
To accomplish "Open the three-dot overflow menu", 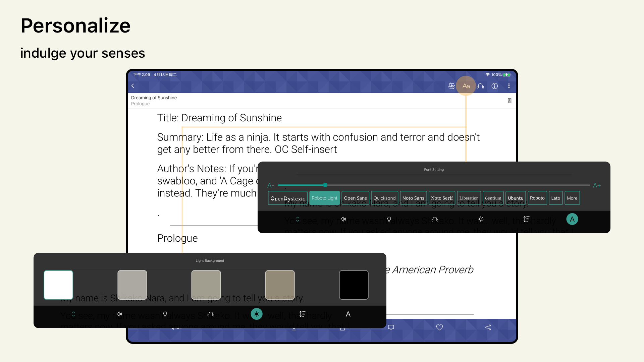I will (508, 86).
